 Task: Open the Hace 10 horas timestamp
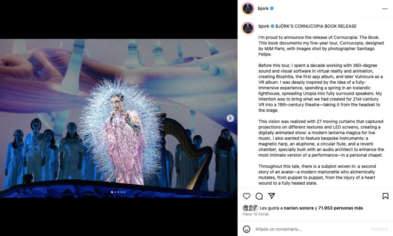256,214
